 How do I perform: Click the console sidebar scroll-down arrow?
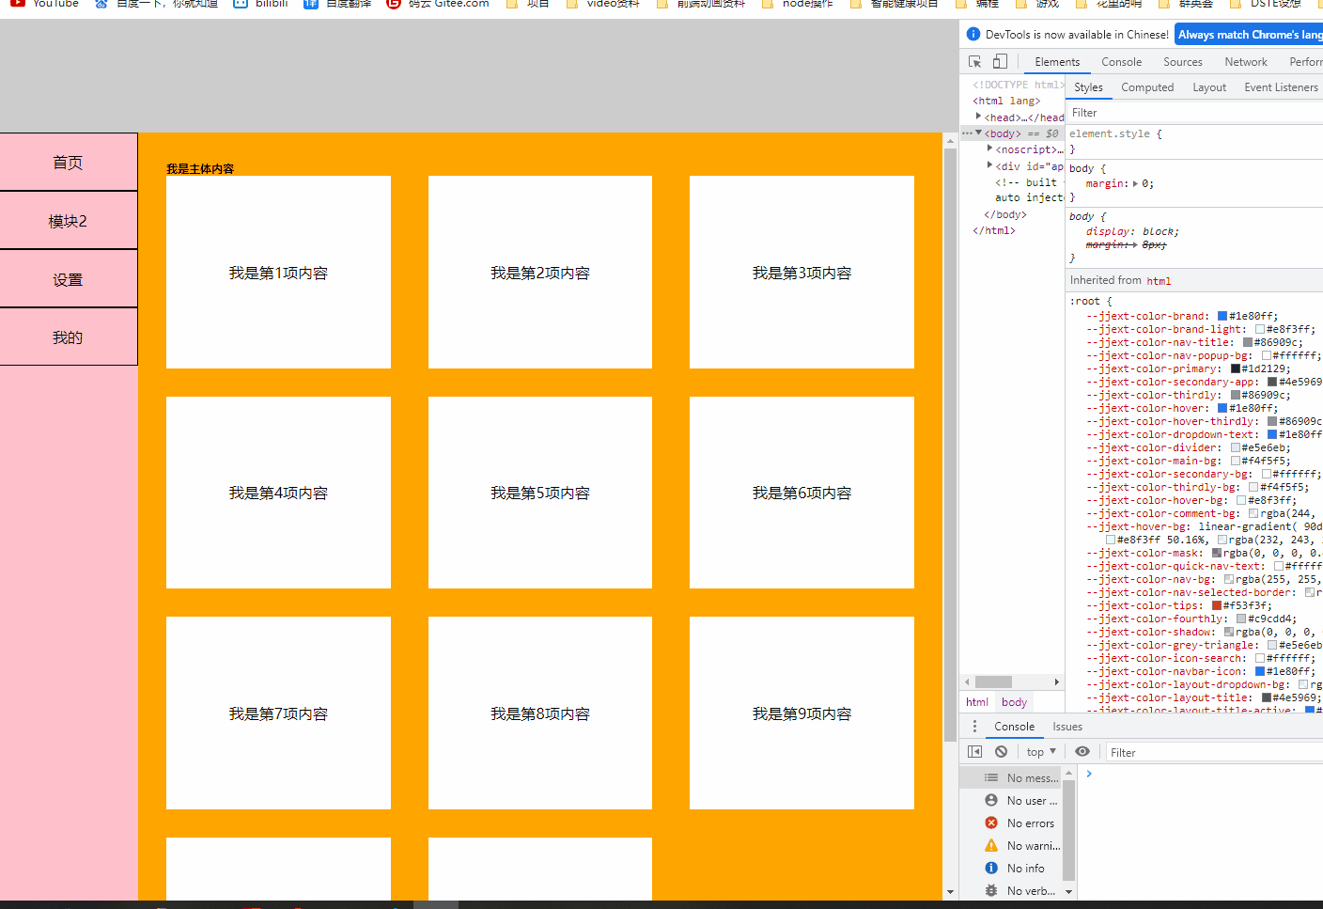pyautogui.click(x=1068, y=891)
